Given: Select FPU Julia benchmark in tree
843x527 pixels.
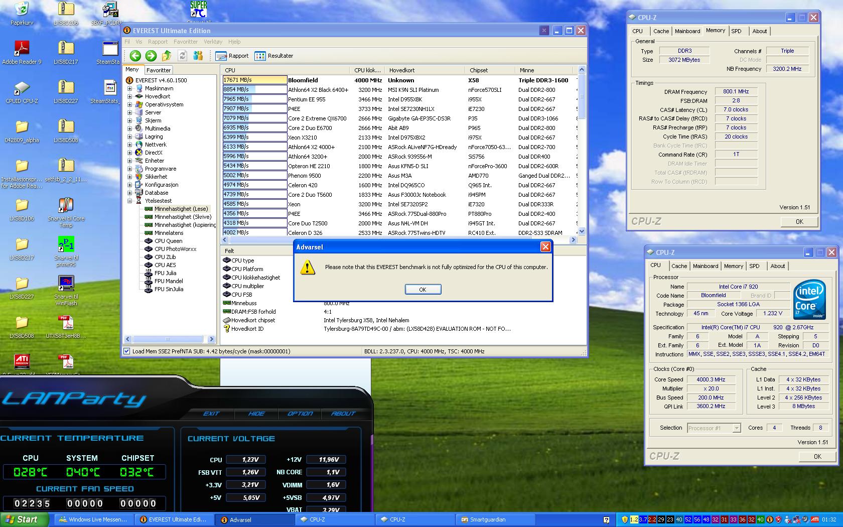Looking at the screenshot, I should coord(165,273).
